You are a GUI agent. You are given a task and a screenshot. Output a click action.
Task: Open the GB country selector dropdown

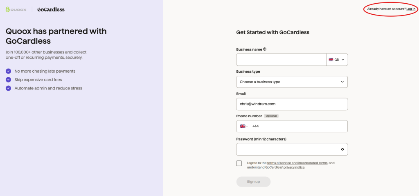pyautogui.click(x=337, y=60)
